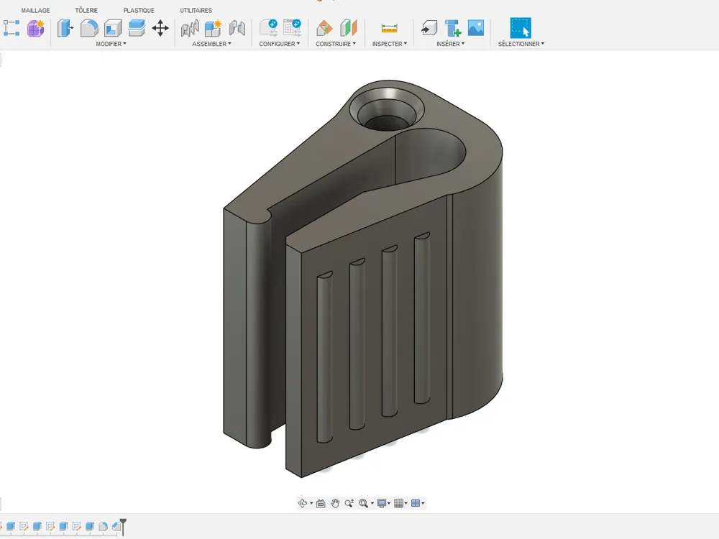
Task: Activate the window Selection tool icon
Action: (521, 28)
